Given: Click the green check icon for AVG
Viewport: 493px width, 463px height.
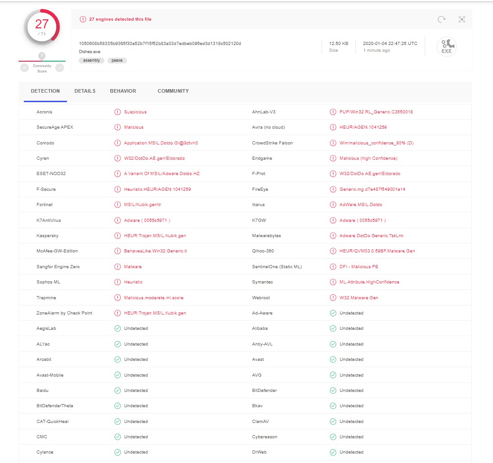Looking at the screenshot, I should click(x=333, y=375).
